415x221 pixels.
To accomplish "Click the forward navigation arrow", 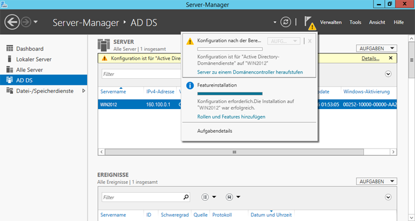I will pos(26,22).
